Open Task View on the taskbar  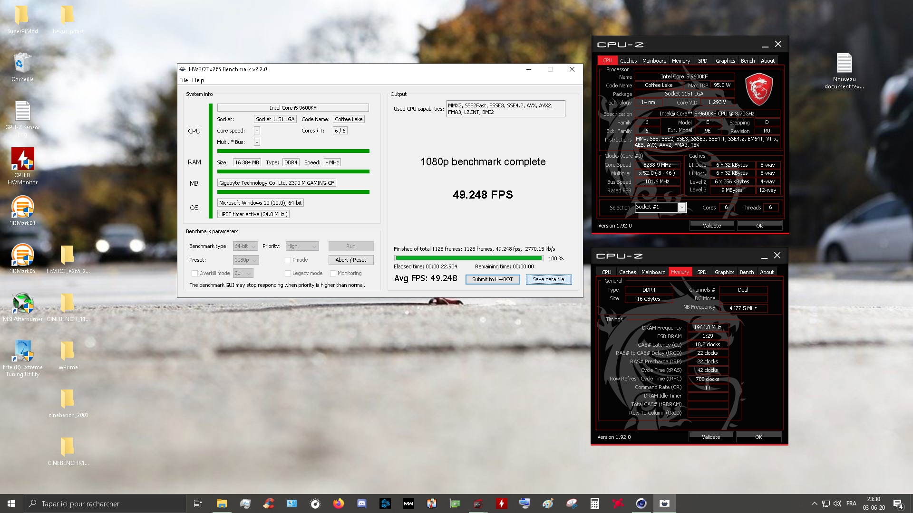pos(198,503)
